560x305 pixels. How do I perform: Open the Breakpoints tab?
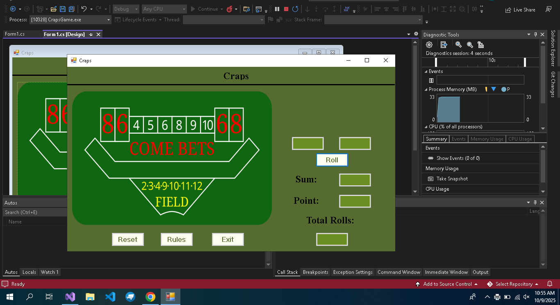[x=315, y=272]
